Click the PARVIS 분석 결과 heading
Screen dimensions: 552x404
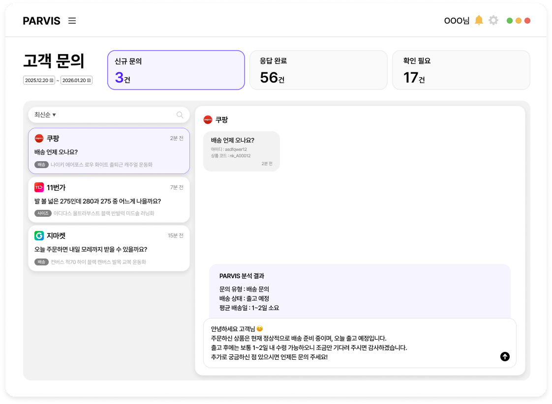[x=242, y=276]
